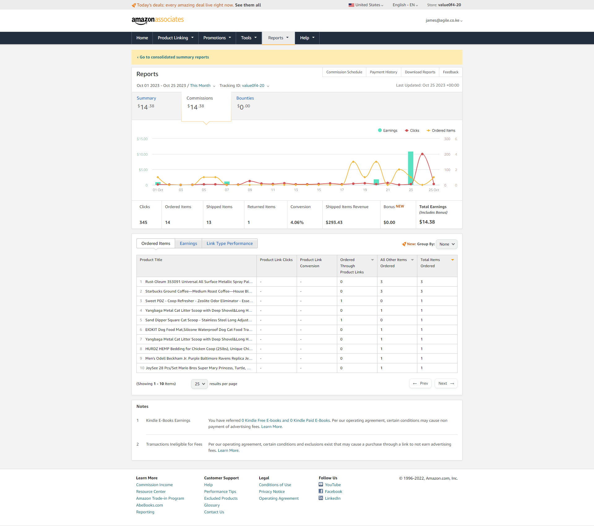This screenshot has height=526, width=594.
Task: Click the Total Earnings $14.38 value
Action: [427, 222]
